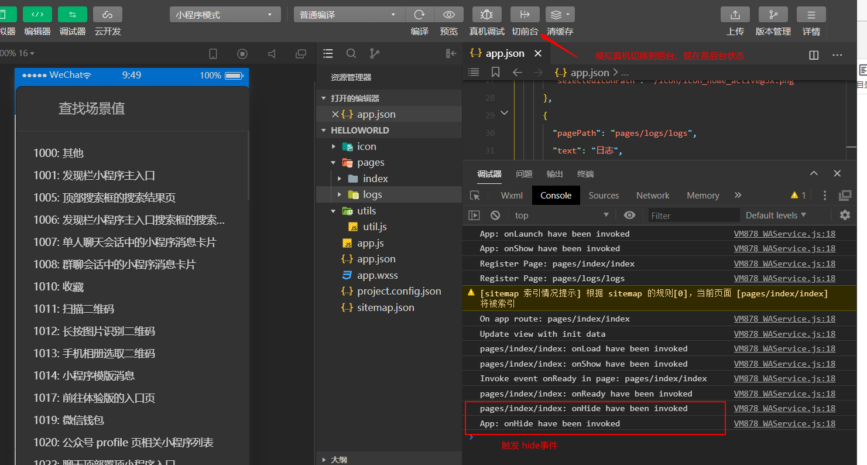Click the inspect element picker icon
The image size is (867, 465).
pyautogui.click(x=475, y=196)
